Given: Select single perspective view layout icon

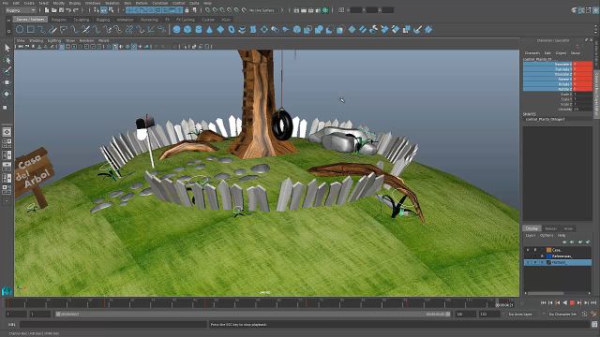Looking at the screenshot, I should (7, 132).
